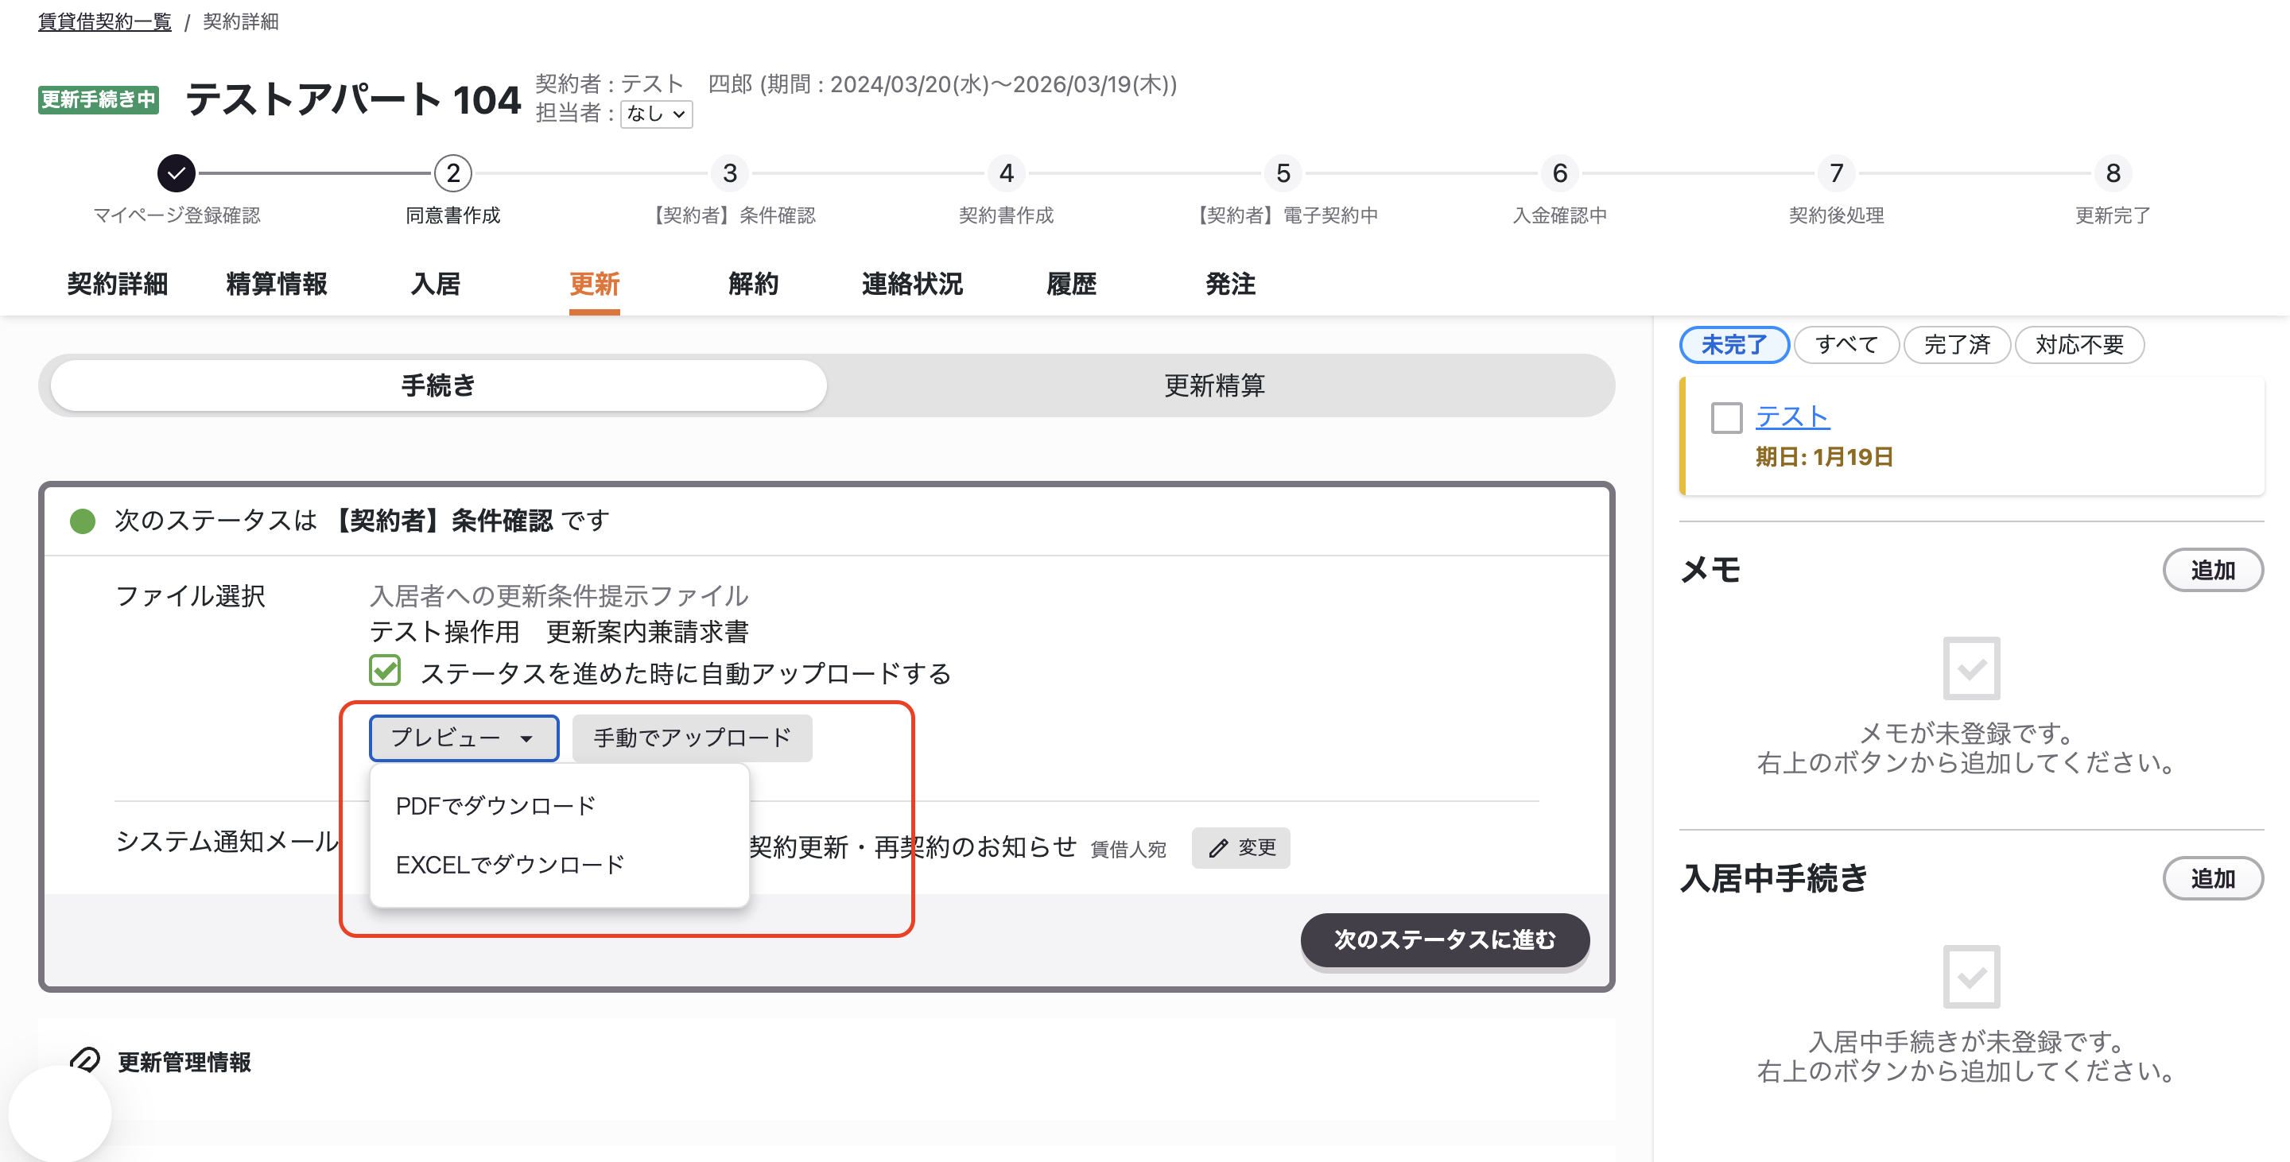Screen dimensions: 2290x1162
Task: Click the completed checkmark step icon
Action: 176,173
